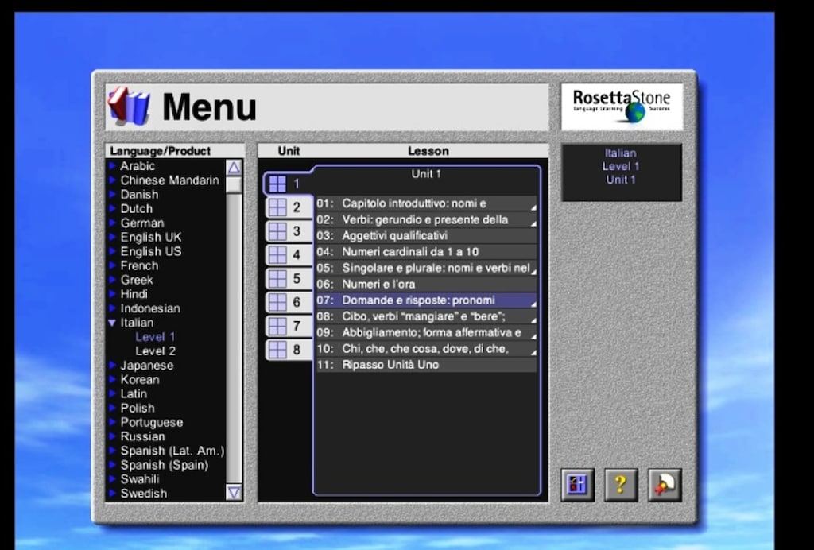Expand the Japanese language arrow
Image resolution: width=814 pixels, height=550 pixels.
coord(112,366)
